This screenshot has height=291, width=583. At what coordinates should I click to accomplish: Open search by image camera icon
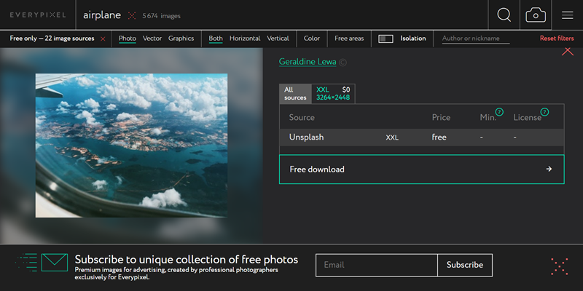click(x=536, y=15)
